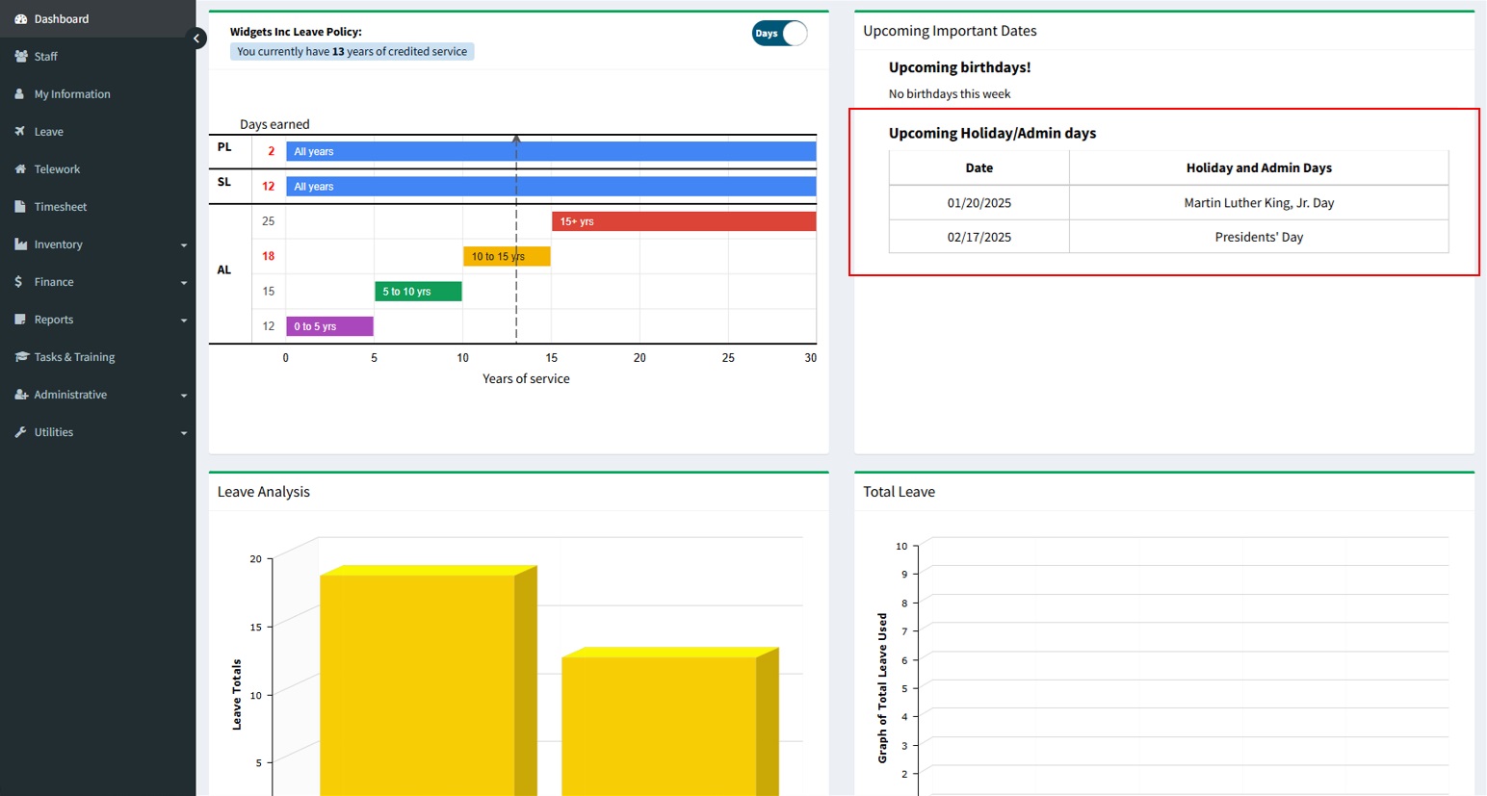
Task: Expand the Inventory submenu arrow
Action: coord(183,245)
